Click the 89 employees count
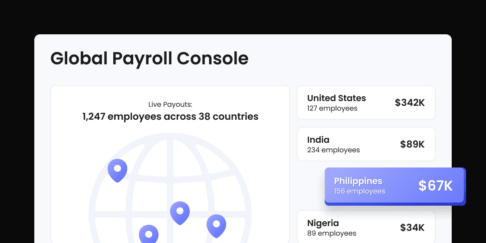Image resolution: width=486 pixels, height=243 pixels. [332, 233]
